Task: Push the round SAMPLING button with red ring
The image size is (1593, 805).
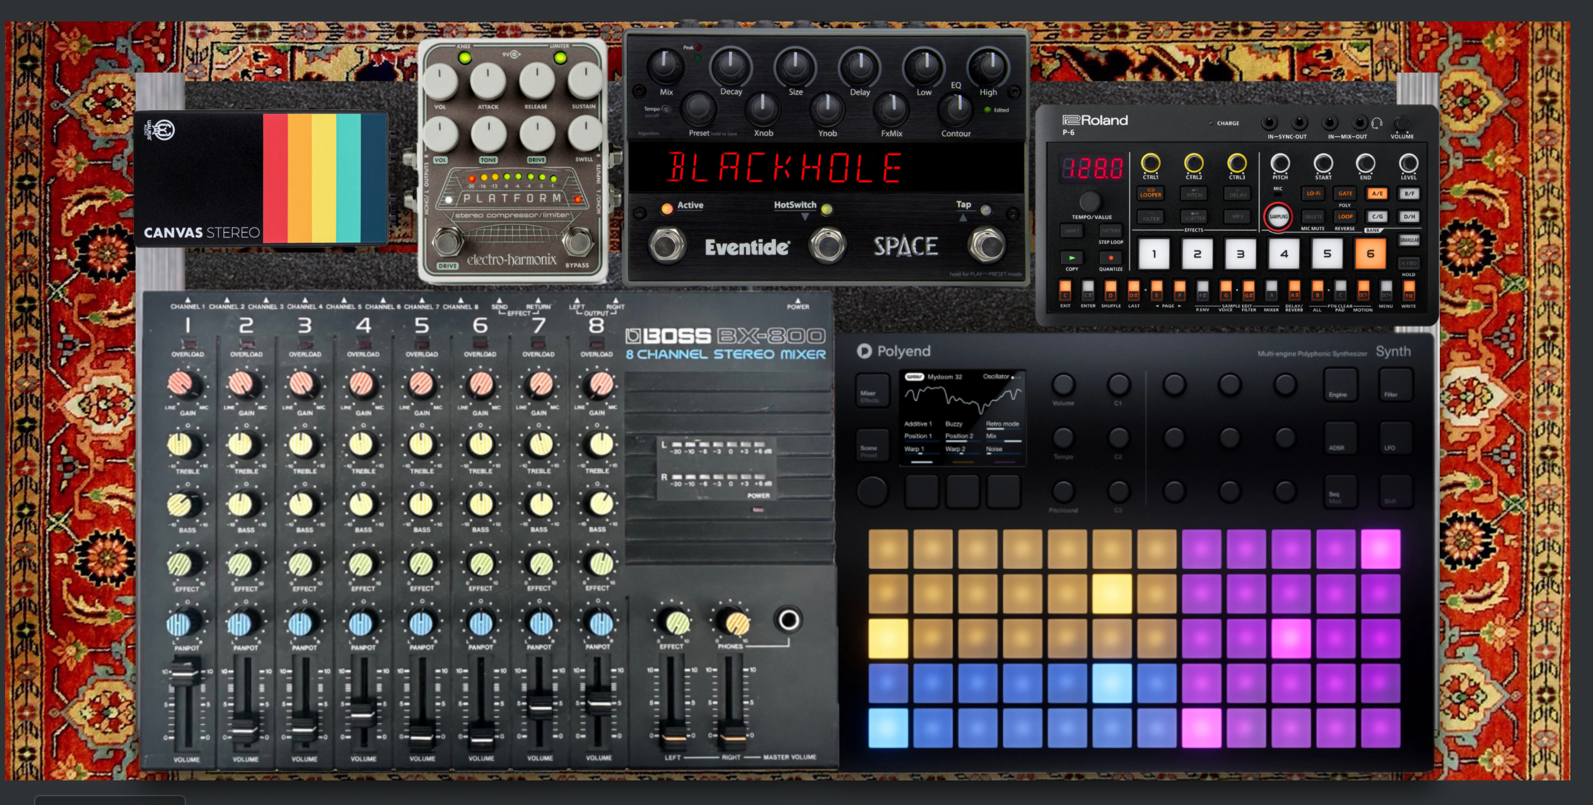Action: tap(1278, 216)
